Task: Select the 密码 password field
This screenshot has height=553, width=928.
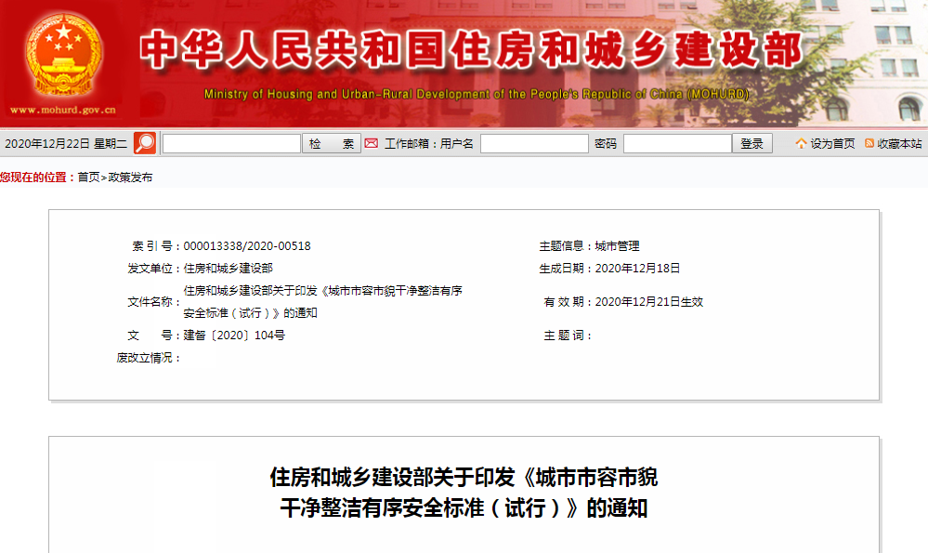Action: pos(677,143)
